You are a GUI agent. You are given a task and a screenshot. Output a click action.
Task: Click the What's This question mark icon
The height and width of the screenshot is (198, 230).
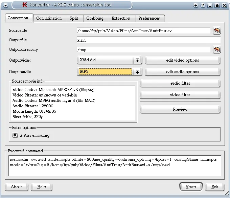tap(203, 5)
